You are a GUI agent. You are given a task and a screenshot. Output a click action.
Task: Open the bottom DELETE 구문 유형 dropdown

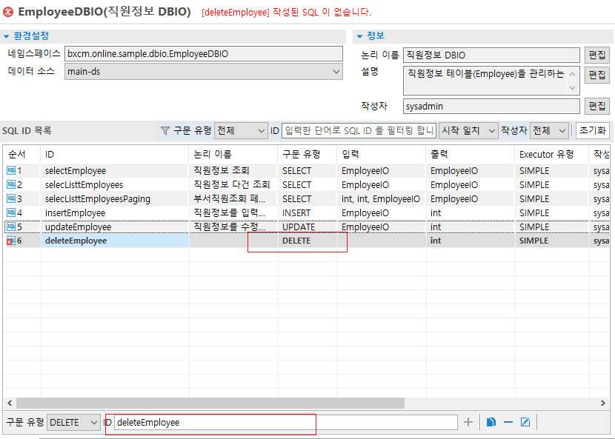[93, 422]
